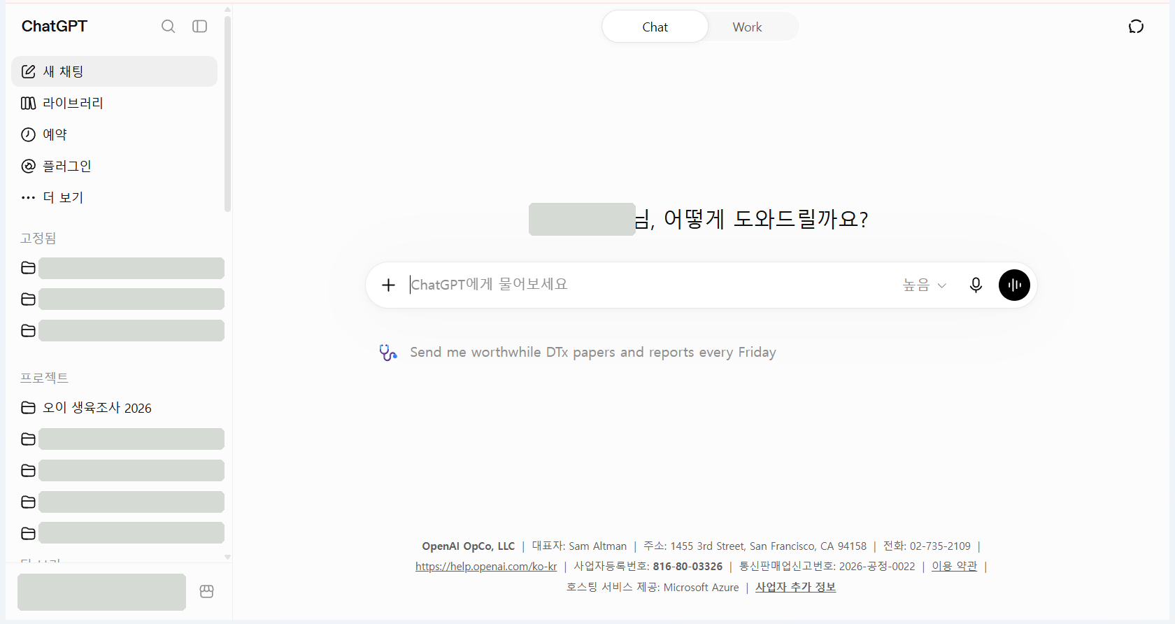Open the 이용 약관 link
Viewport: 1175px width, 624px height.
(x=954, y=566)
